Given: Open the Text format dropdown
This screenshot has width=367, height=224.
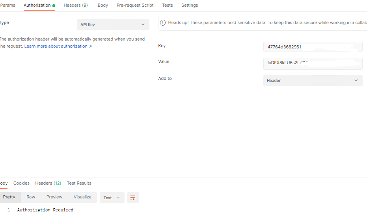Looking at the screenshot, I should (x=112, y=198).
